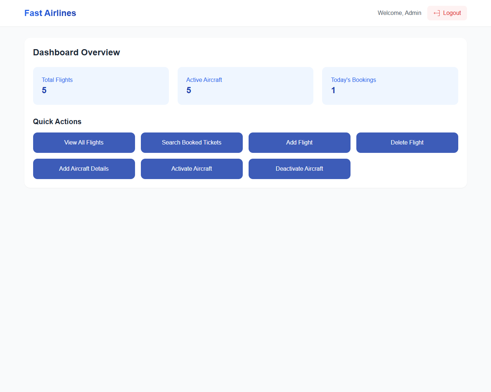Log out using the Logout text
Viewport: 491px width, 392px height.
click(452, 13)
